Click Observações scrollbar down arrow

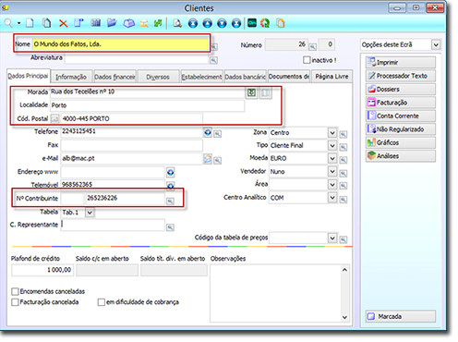click(x=344, y=317)
